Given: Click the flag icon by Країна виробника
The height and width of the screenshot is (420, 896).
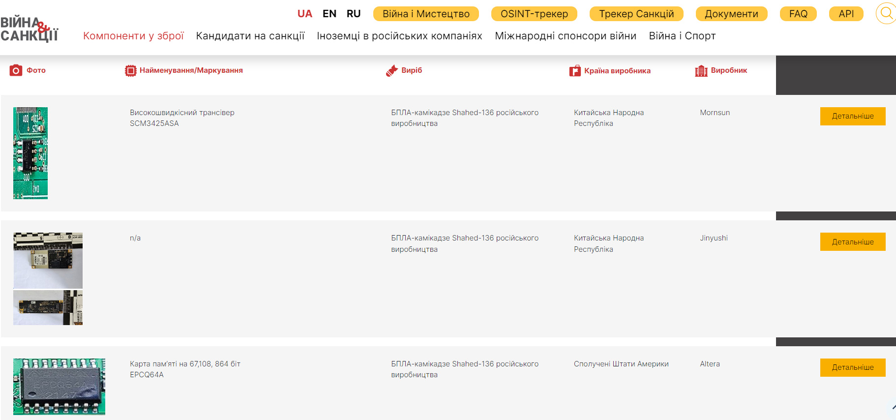Looking at the screenshot, I should tap(575, 71).
